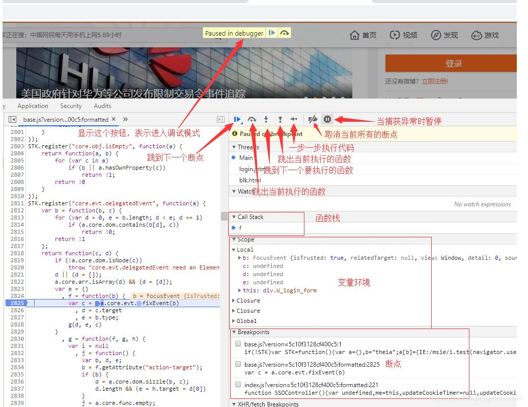Click line number 2825 breakpoint marker

[16, 303]
